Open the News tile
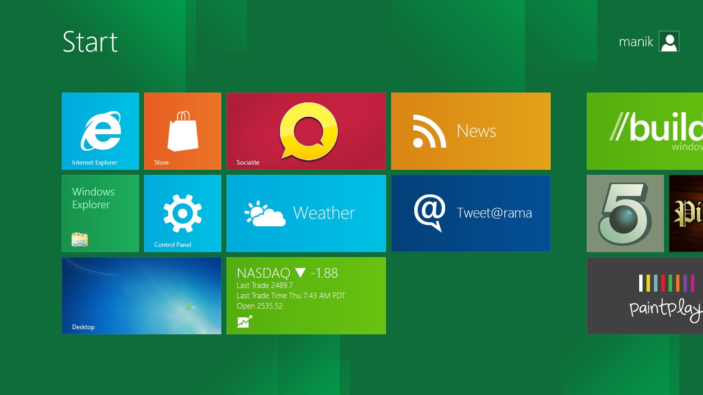Screen dimensions: 703x395 pyautogui.click(x=470, y=131)
